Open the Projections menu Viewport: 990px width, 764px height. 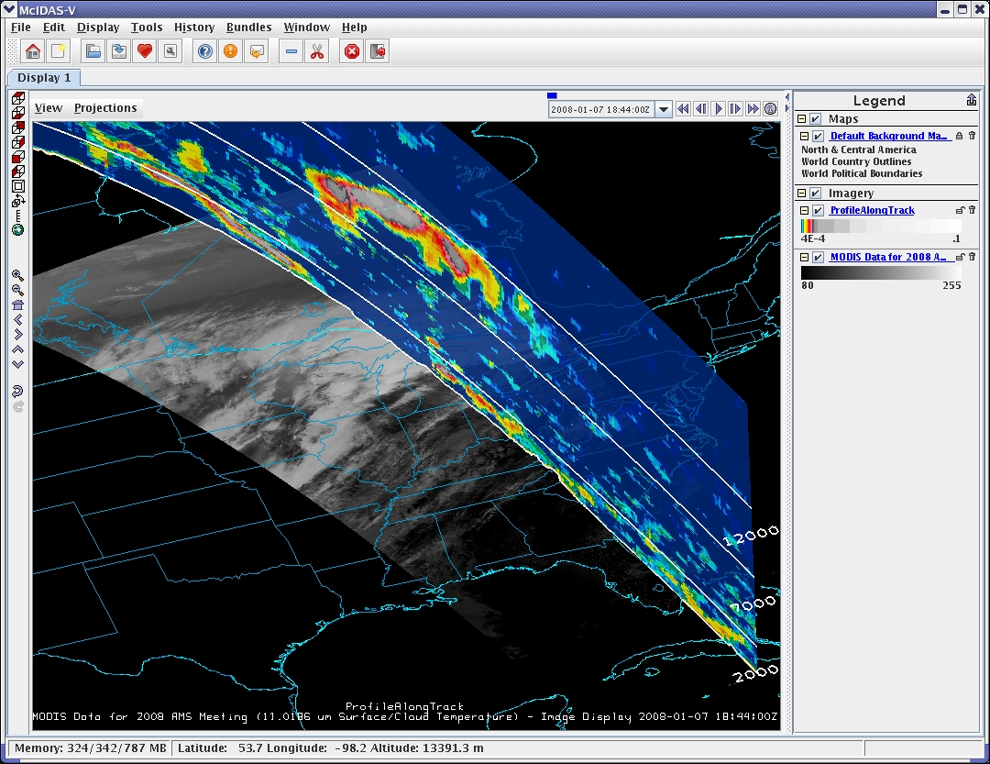click(x=105, y=108)
